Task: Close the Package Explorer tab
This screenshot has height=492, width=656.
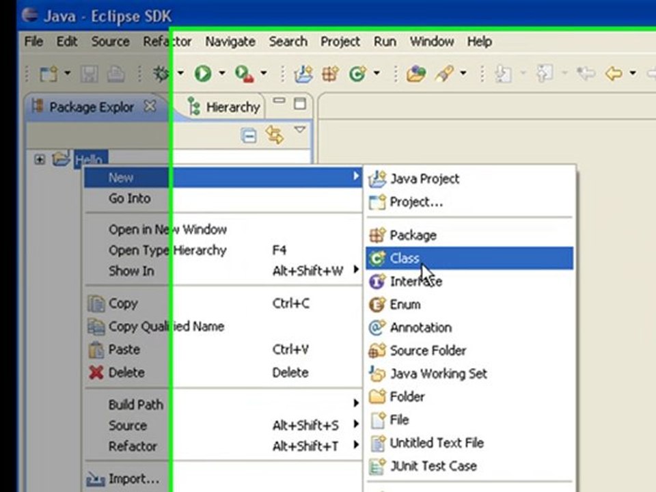Action: (x=150, y=107)
